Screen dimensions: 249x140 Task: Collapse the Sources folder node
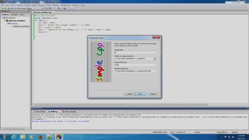pyautogui.click(x=7, y=23)
